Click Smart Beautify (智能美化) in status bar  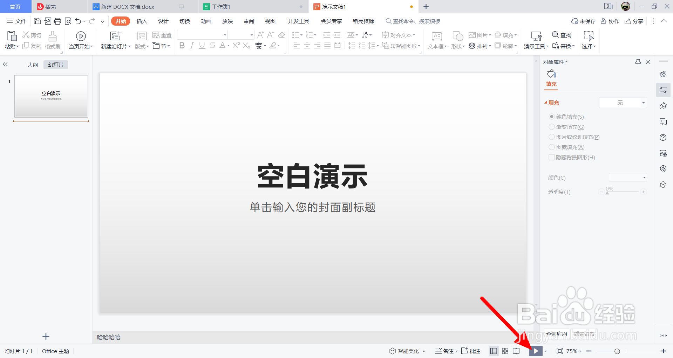click(407, 351)
